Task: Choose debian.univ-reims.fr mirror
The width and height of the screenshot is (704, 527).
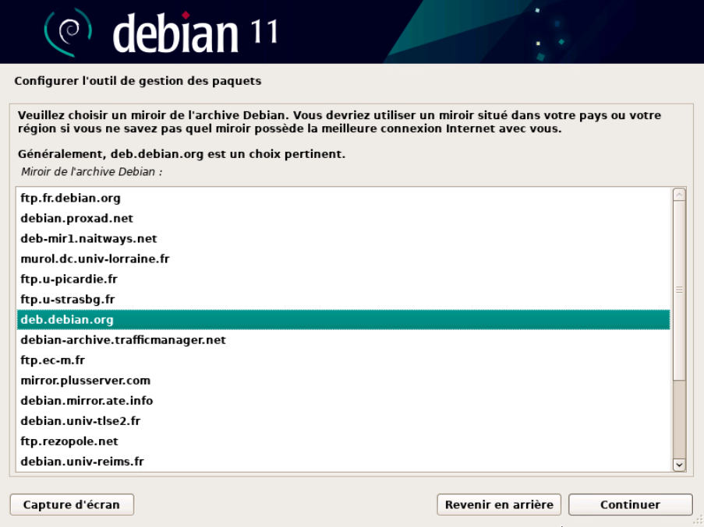Action: point(83,462)
